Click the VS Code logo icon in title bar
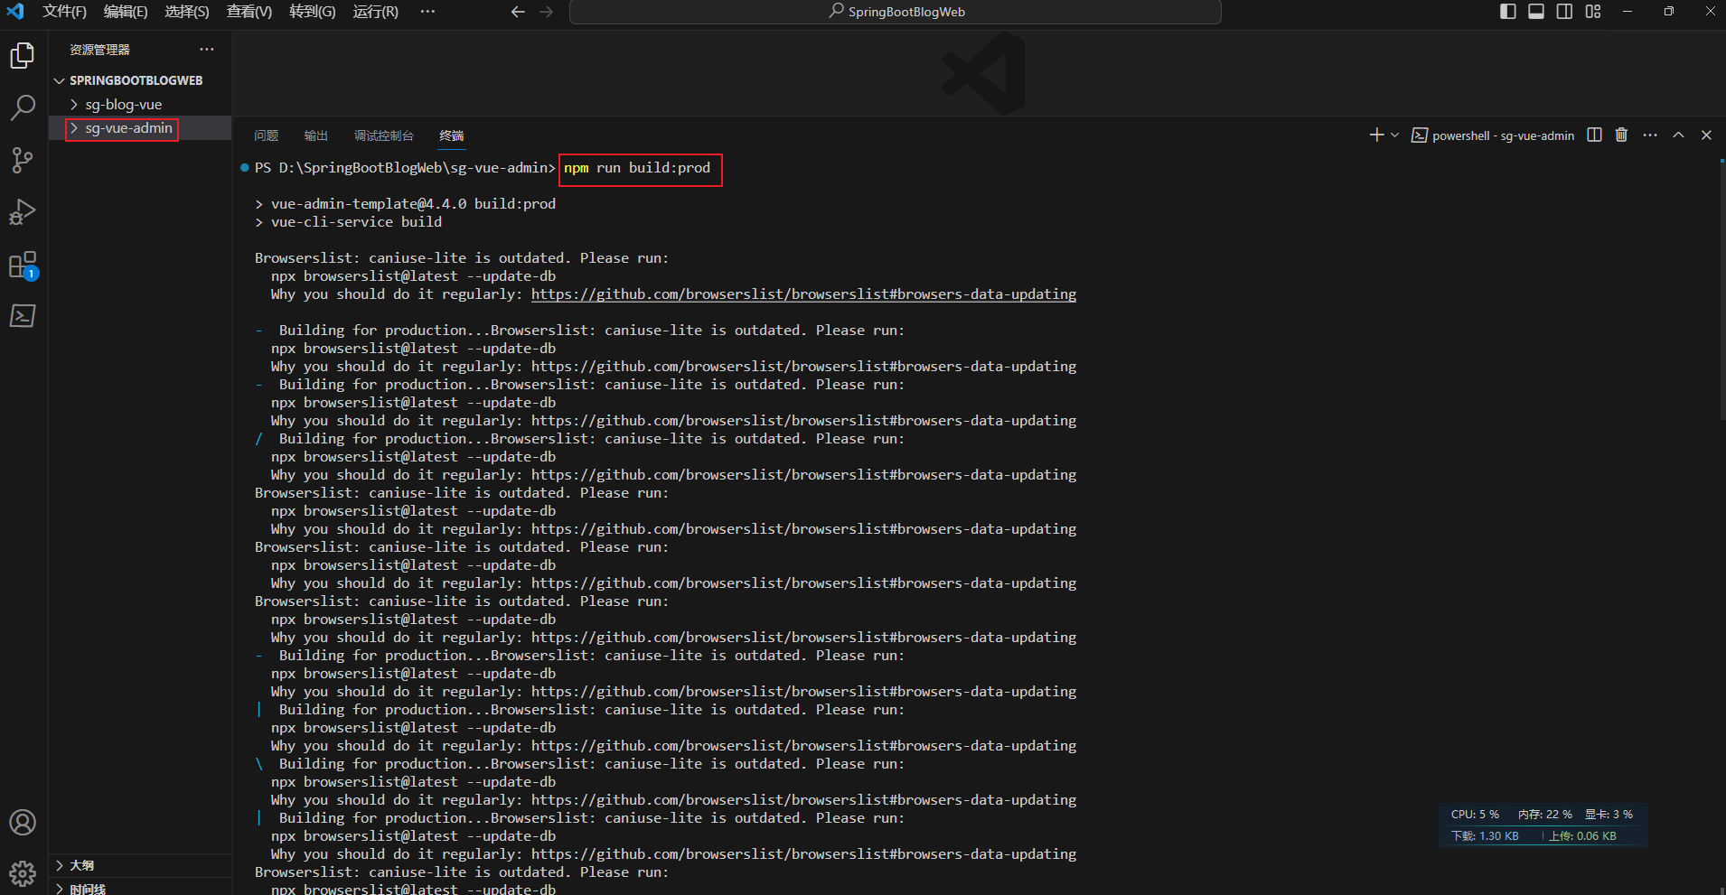1726x895 pixels. coord(15,12)
